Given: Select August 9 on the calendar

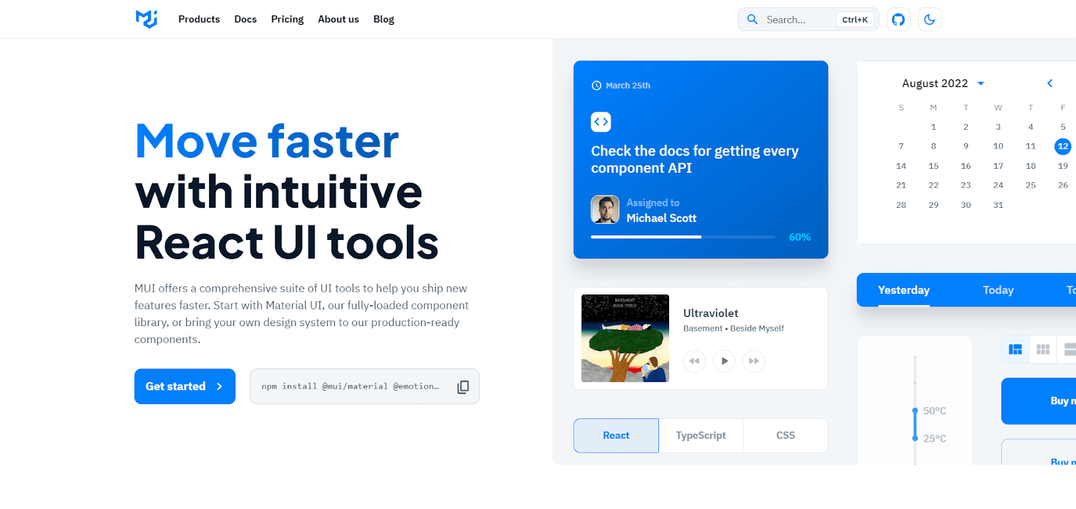Looking at the screenshot, I should click(966, 146).
